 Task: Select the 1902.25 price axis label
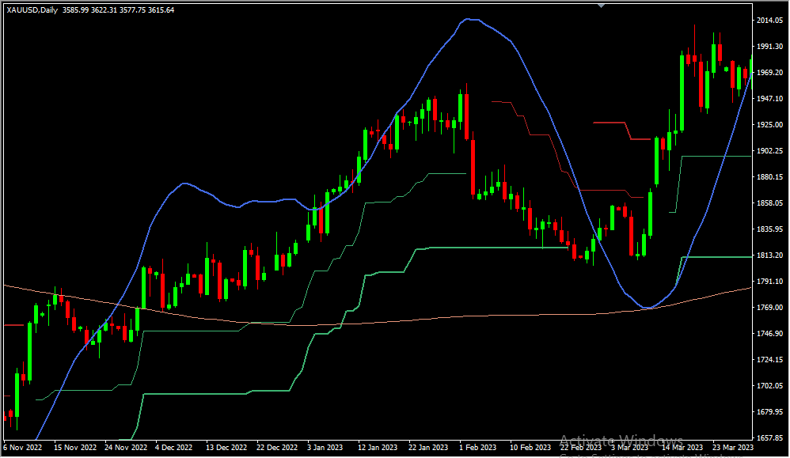tap(770, 151)
